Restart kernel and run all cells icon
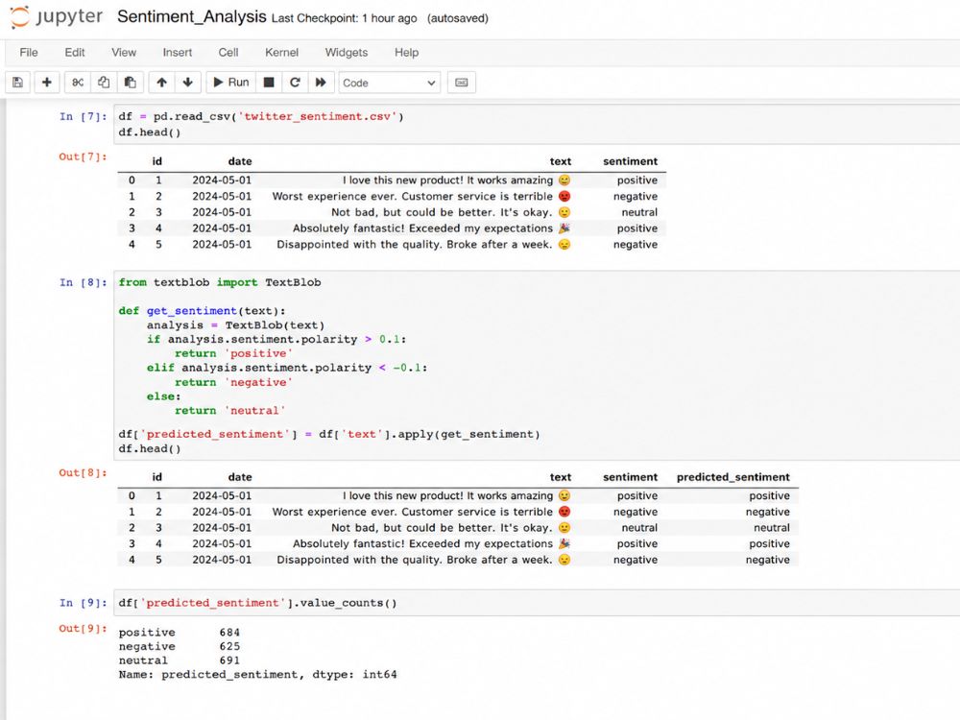The width and height of the screenshot is (960, 720). 321,83
